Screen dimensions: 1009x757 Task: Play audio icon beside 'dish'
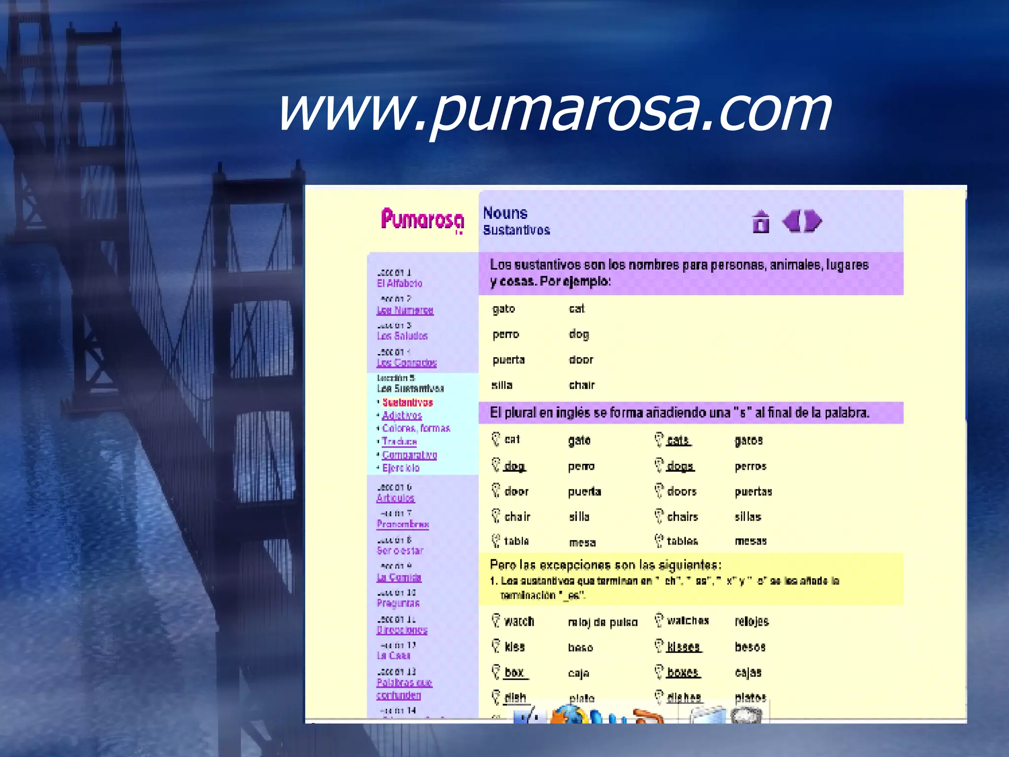pos(496,697)
